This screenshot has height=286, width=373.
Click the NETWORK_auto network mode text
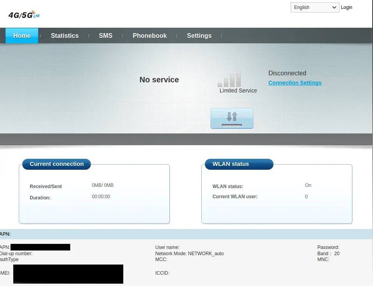click(206, 254)
